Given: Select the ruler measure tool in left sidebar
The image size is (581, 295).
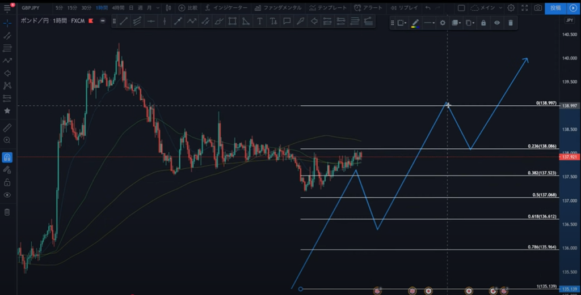Looking at the screenshot, I should (7, 127).
